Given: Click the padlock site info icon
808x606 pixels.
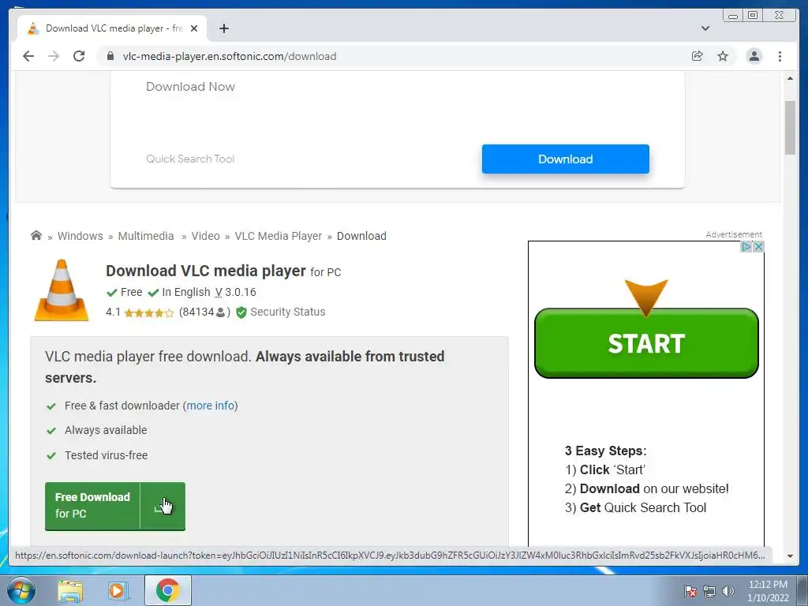Looking at the screenshot, I should coord(110,56).
